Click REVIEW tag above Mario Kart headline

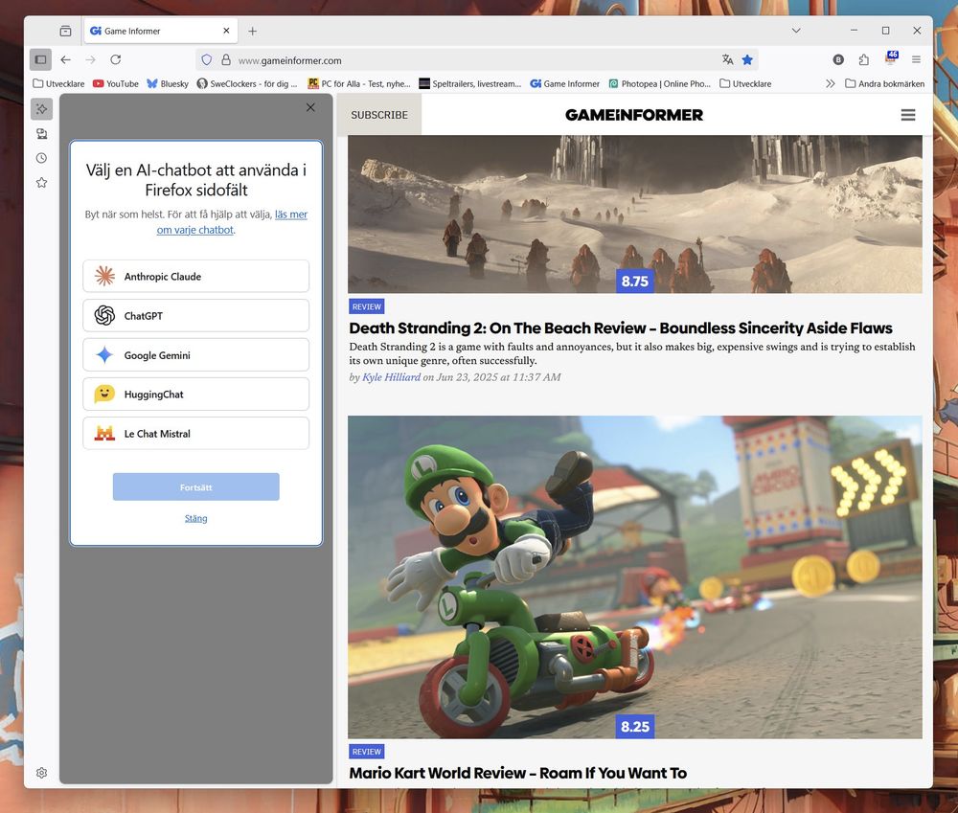[x=367, y=752]
